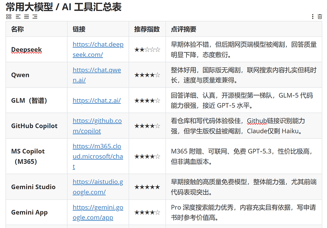Click the star rating in GitHub Copilot row
The image size is (327, 228).
click(147, 126)
